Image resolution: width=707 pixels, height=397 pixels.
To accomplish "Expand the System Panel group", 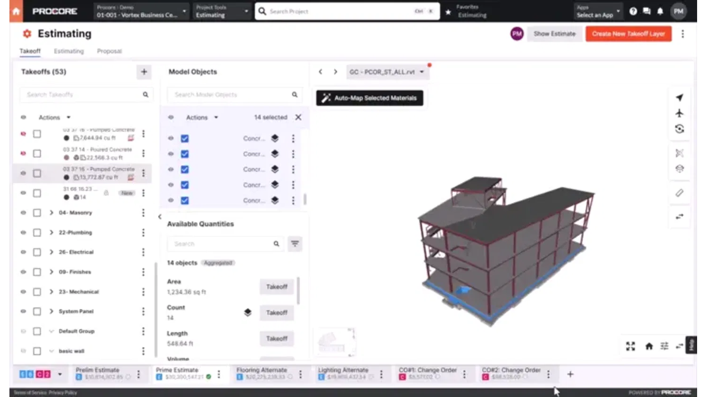I will pos(51,311).
